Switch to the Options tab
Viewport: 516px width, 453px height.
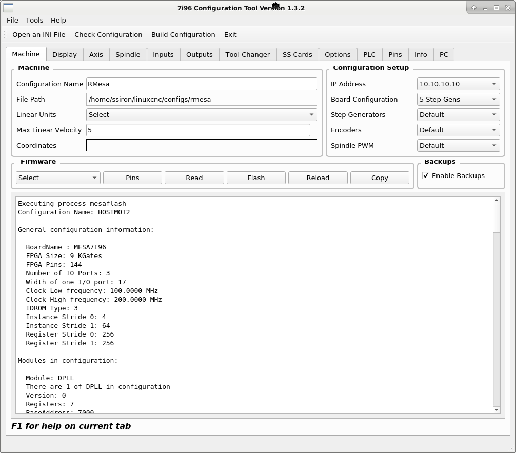pos(338,55)
